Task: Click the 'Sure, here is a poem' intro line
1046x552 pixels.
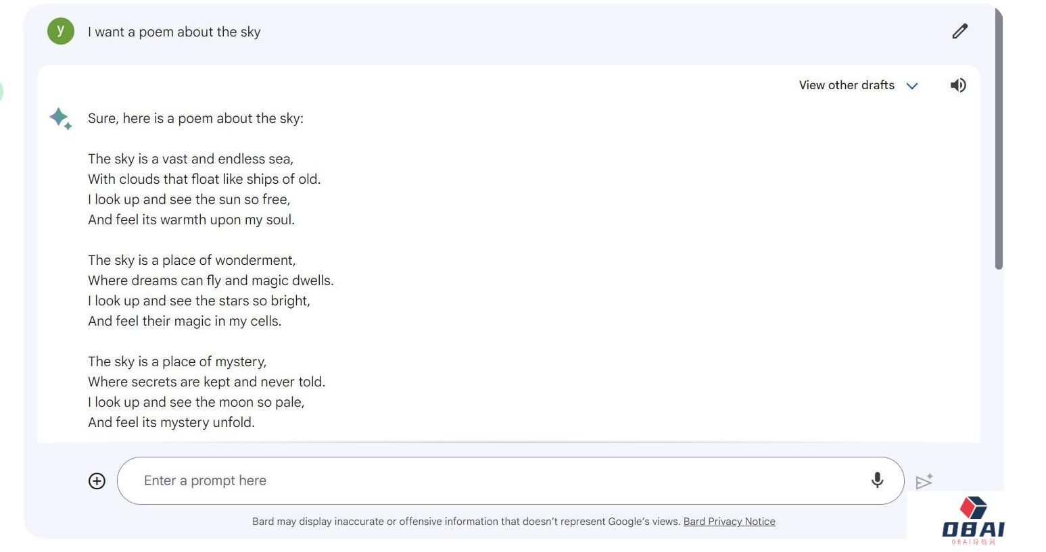Action: (x=195, y=118)
